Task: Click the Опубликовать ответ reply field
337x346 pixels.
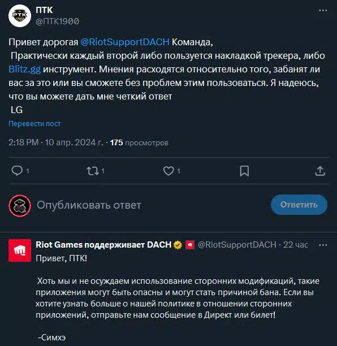Action: 89,205
